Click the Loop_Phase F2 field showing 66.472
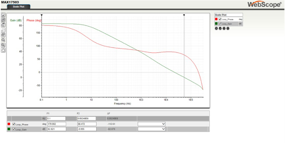 (87, 124)
